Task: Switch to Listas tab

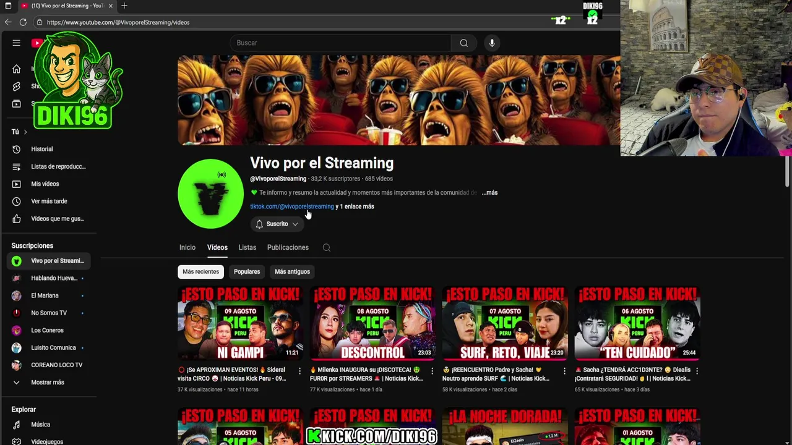Action: click(x=247, y=247)
